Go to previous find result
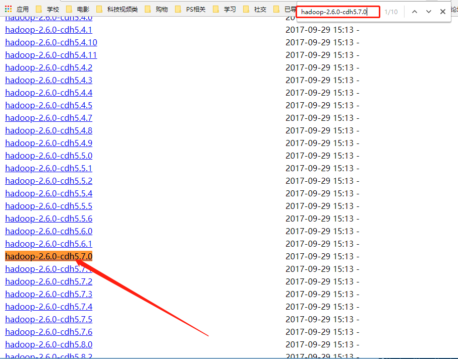 click(x=415, y=12)
